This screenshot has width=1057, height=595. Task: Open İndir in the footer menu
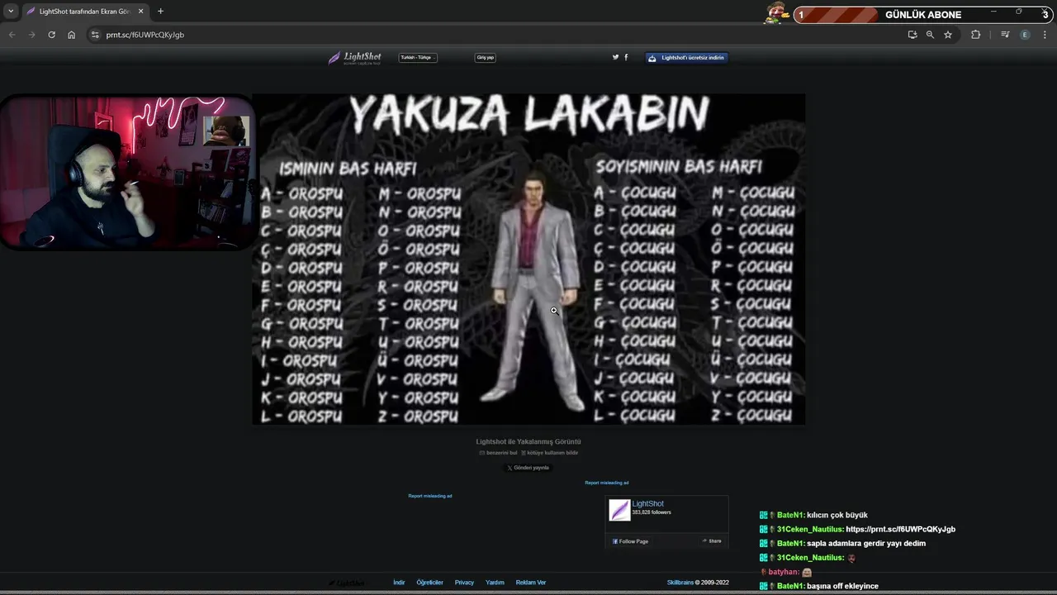coord(399,583)
